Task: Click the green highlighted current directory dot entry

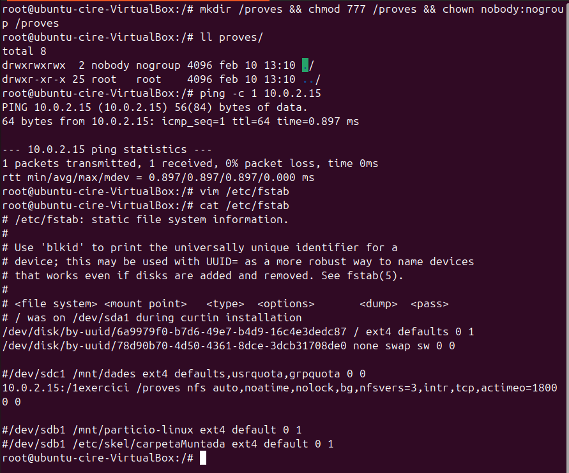Action: click(305, 65)
